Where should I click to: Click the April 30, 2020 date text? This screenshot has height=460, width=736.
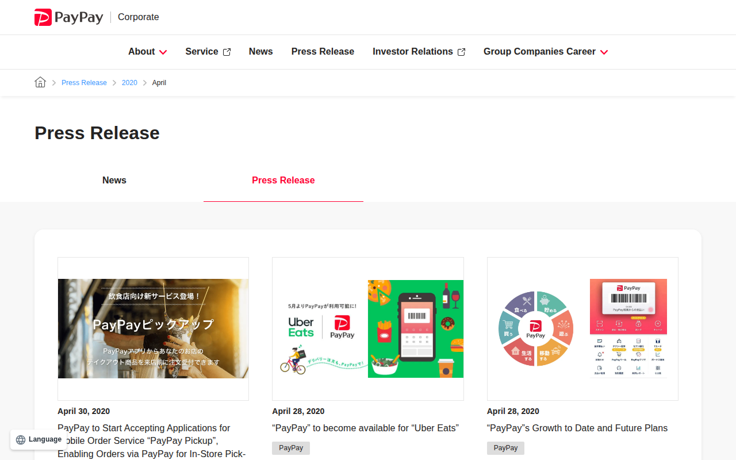(84, 411)
